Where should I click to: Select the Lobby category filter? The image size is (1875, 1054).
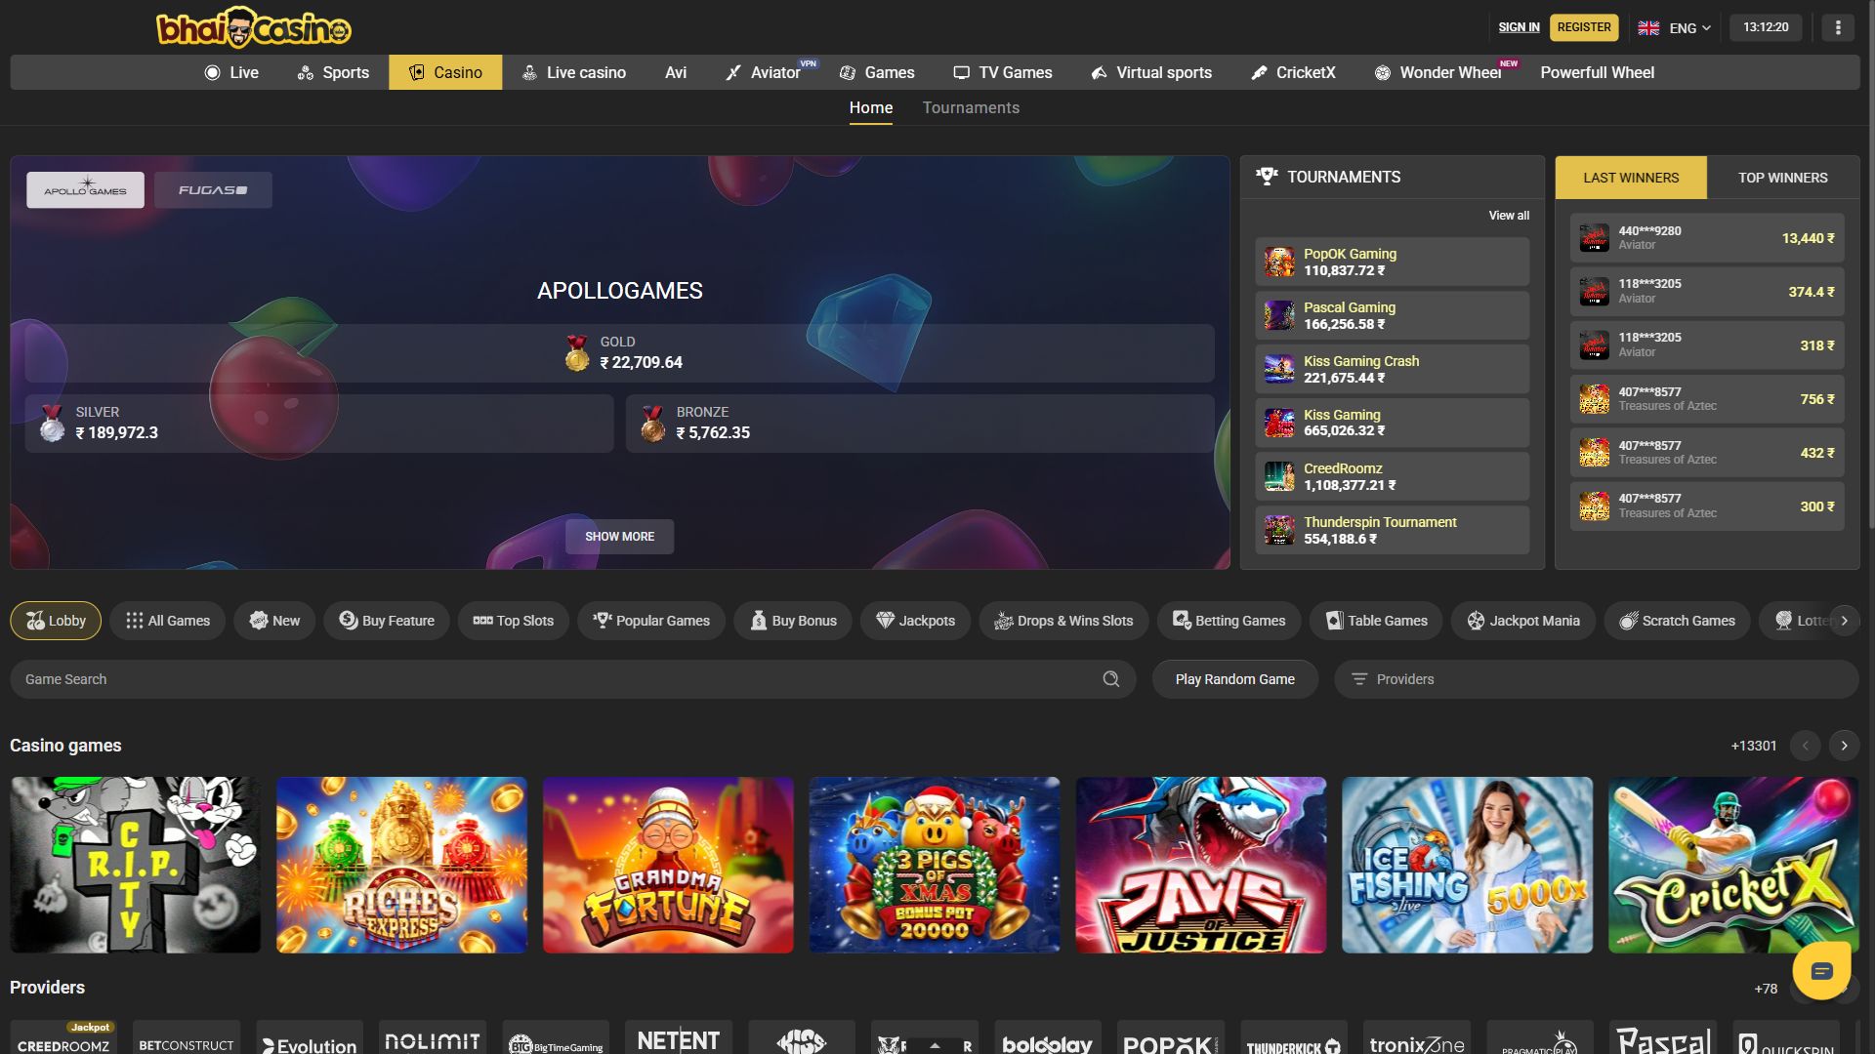click(x=56, y=621)
